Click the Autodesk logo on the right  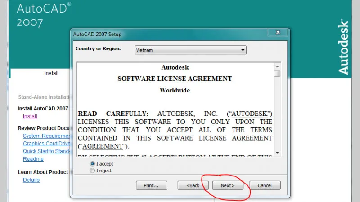(343, 47)
